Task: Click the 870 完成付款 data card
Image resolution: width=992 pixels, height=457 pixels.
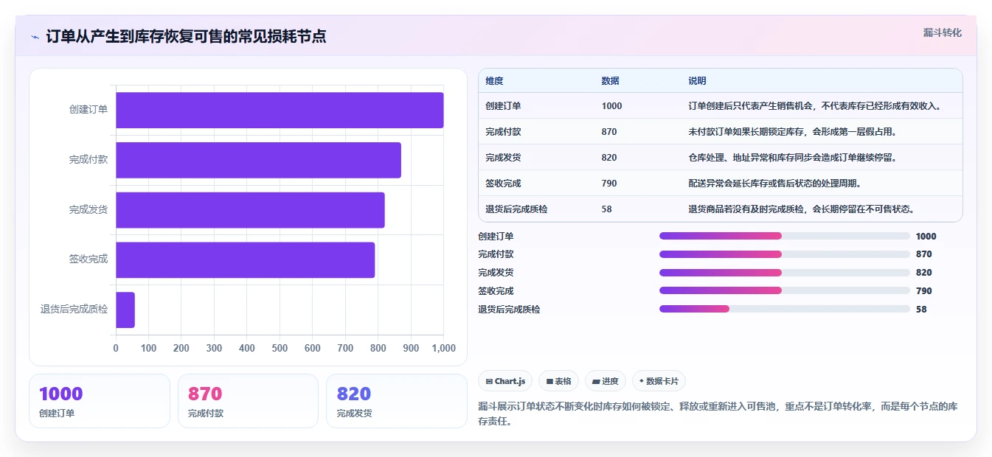Action: click(x=248, y=401)
